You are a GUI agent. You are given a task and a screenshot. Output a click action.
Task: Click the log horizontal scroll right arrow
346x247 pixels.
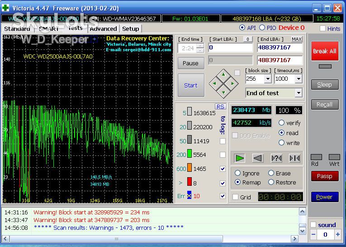[x=294, y=239]
